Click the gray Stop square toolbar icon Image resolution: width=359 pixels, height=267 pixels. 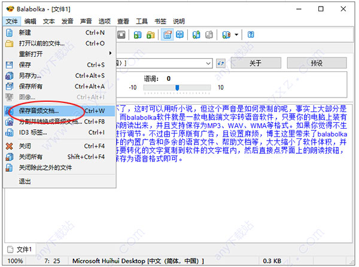(121, 35)
